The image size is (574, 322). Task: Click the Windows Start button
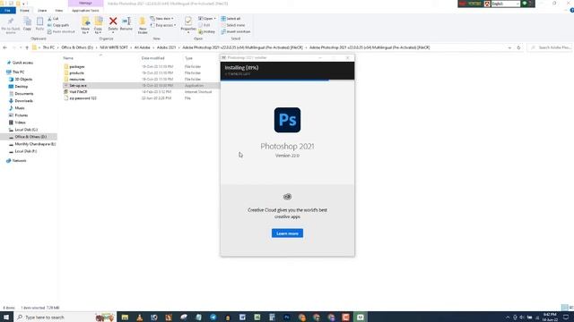[6, 317]
